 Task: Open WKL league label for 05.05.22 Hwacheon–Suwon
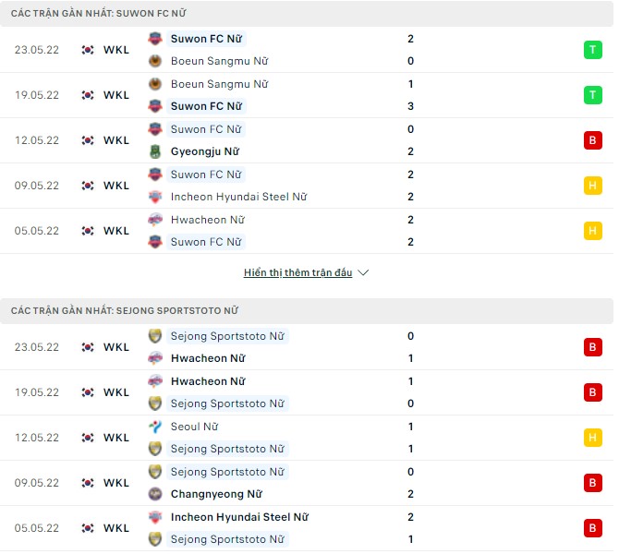116,231
